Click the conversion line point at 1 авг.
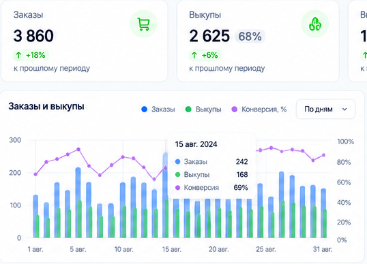367x264 pixels. click(35, 174)
